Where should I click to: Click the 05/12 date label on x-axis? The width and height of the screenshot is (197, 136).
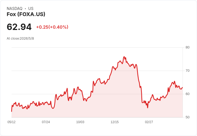(x=12, y=122)
